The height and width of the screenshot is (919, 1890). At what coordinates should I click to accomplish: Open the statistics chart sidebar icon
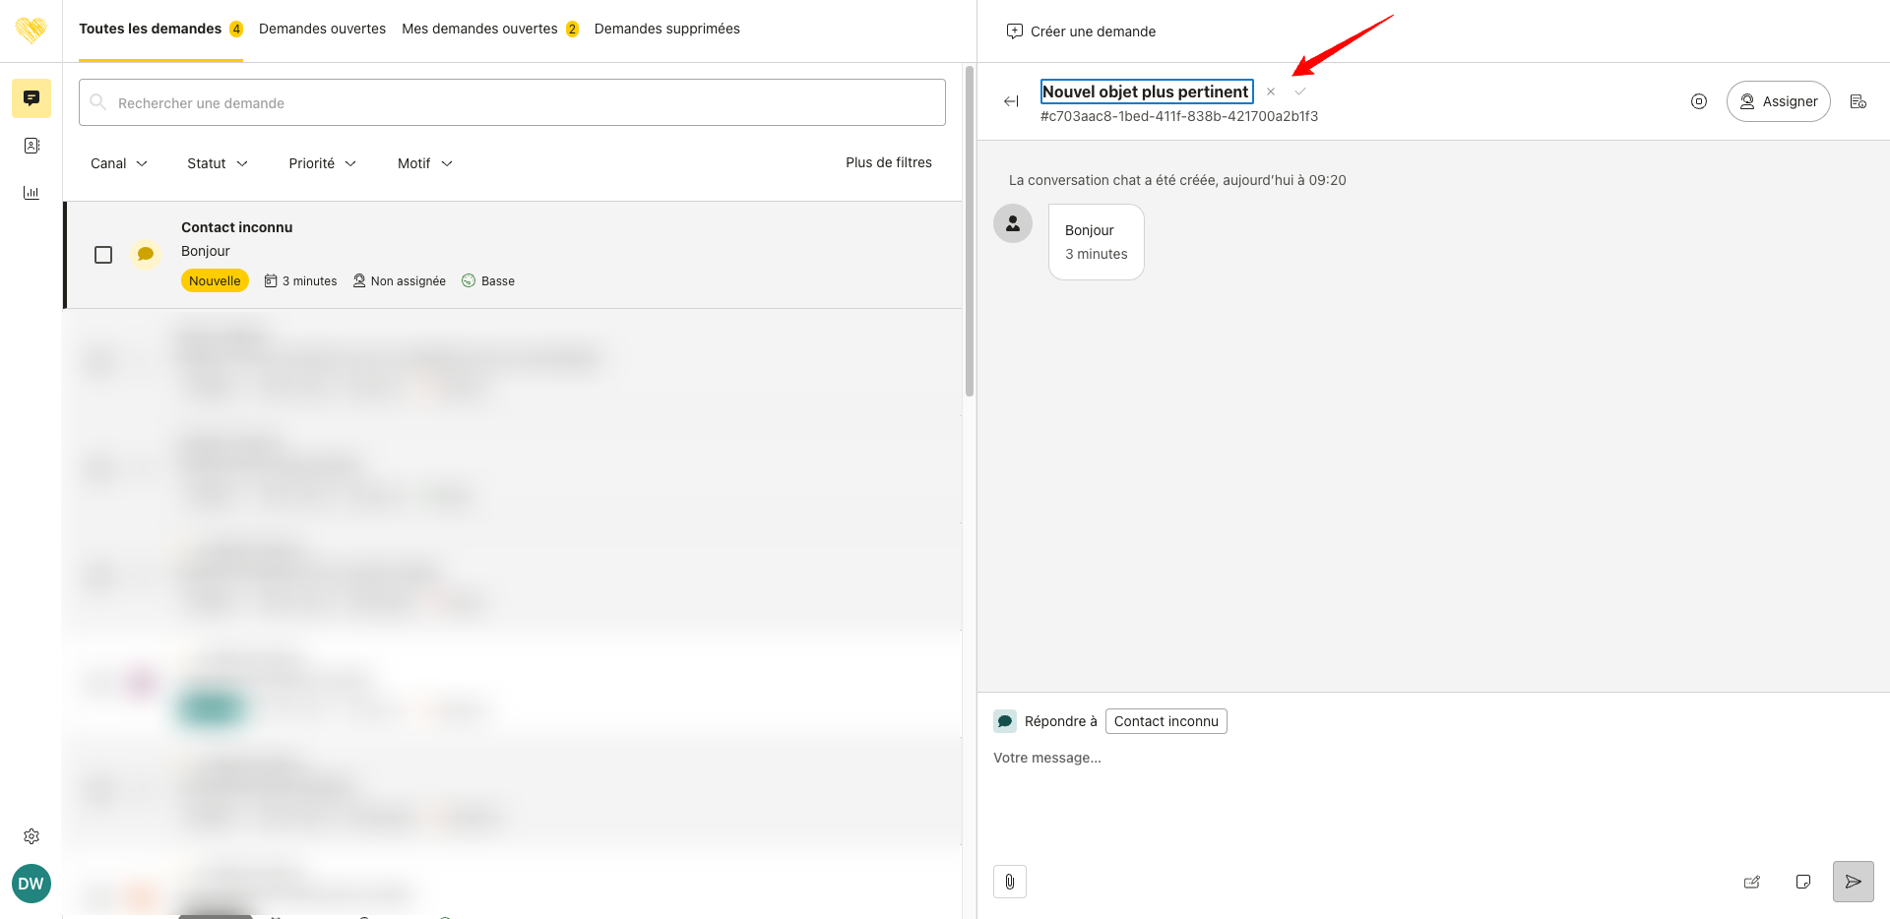31,193
